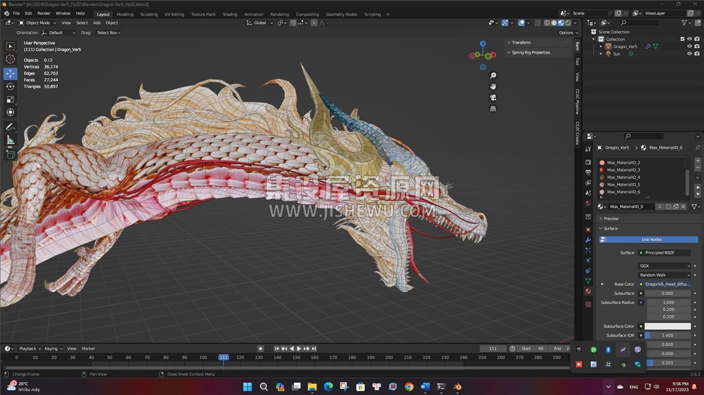The width and height of the screenshot is (704, 395).
Task: Click the Blender icon in Windows taskbar
Action: point(456,387)
